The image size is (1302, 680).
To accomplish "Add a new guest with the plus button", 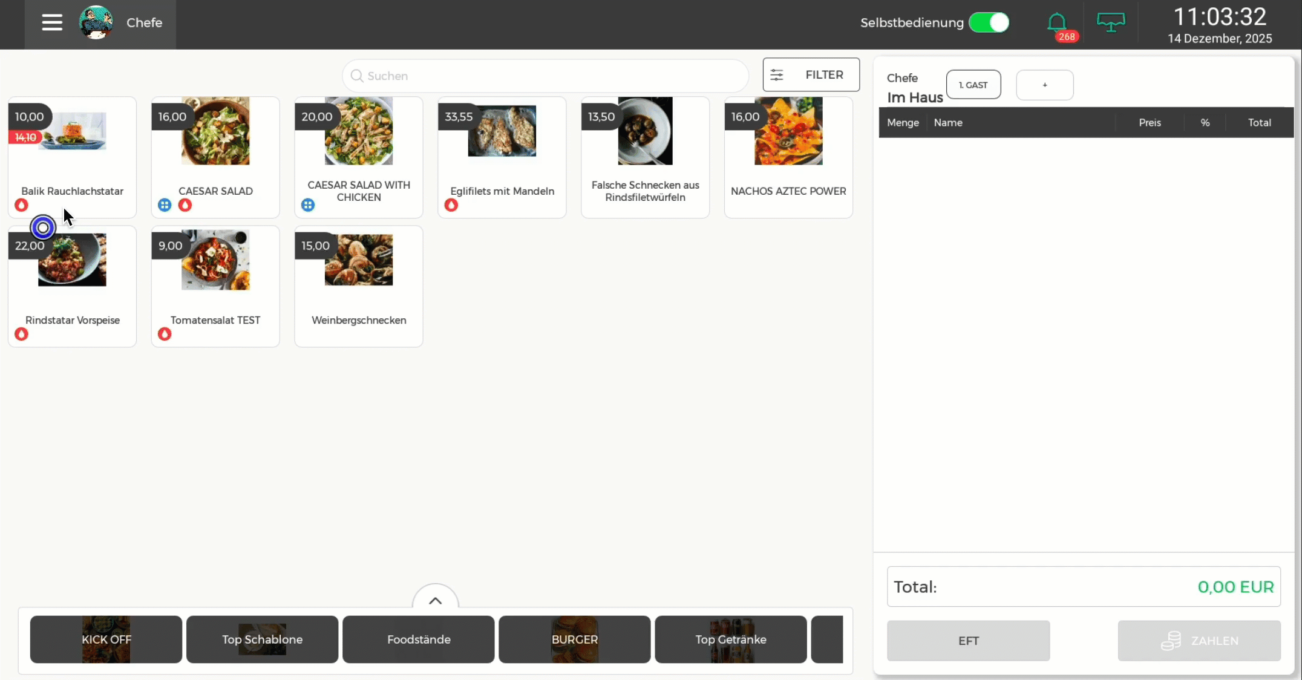I will click(1044, 85).
